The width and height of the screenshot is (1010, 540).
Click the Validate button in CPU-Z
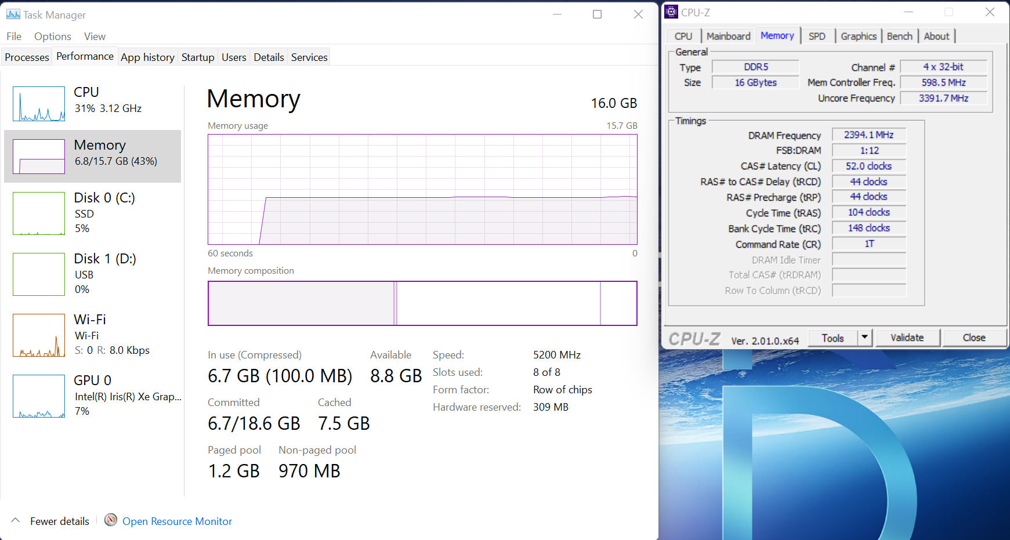pos(907,338)
